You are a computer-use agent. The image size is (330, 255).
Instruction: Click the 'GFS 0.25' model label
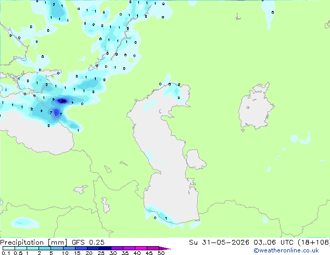coord(88,243)
